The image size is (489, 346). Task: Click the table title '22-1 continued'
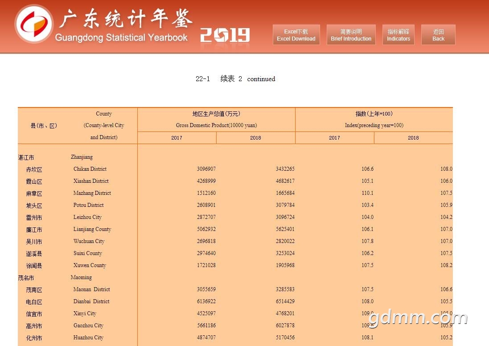[235, 79]
